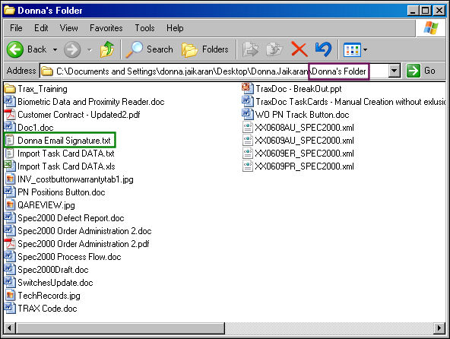Select Biometric Data and Proximity Reader.doc icon
The height and width of the screenshot is (339, 450).
click(x=10, y=102)
